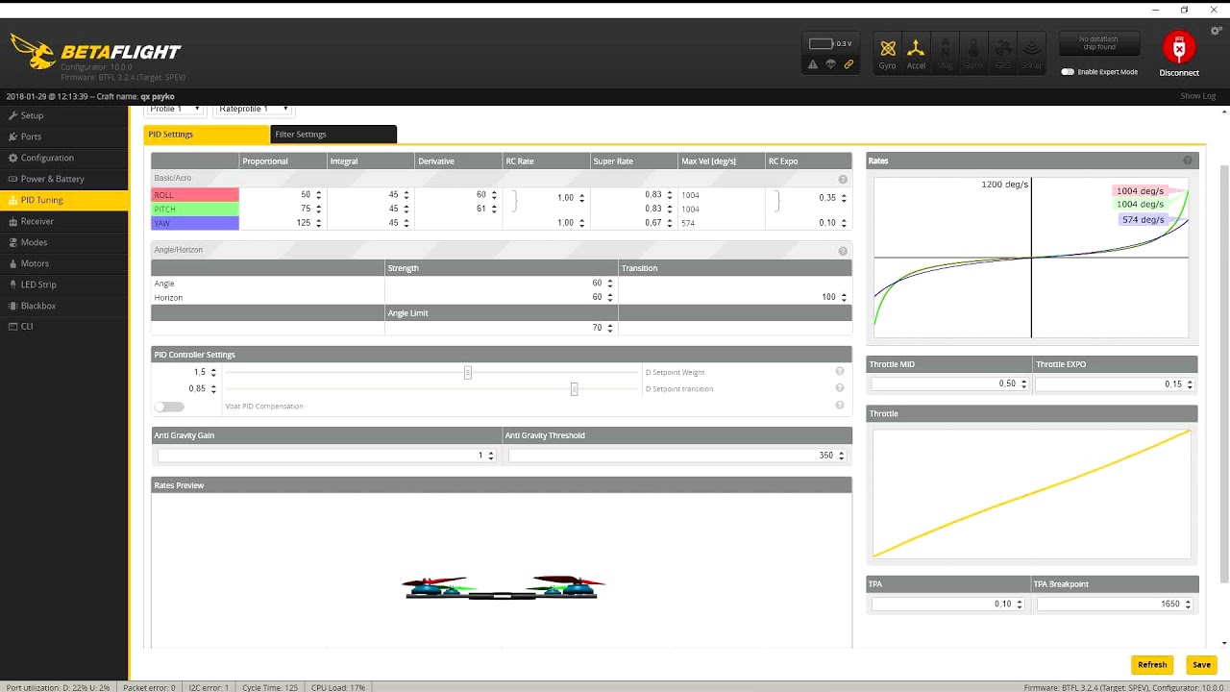Open the Ports page from the sidebar
The height and width of the screenshot is (692, 1230).
point(63,136)
